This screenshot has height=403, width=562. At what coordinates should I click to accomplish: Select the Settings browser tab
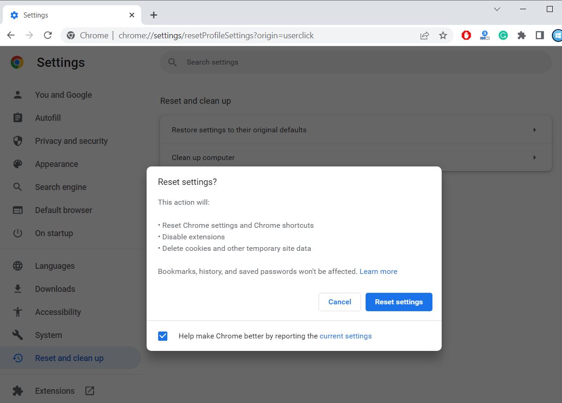69,15
